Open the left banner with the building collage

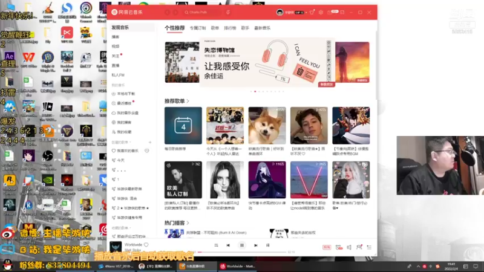[182, 62]
